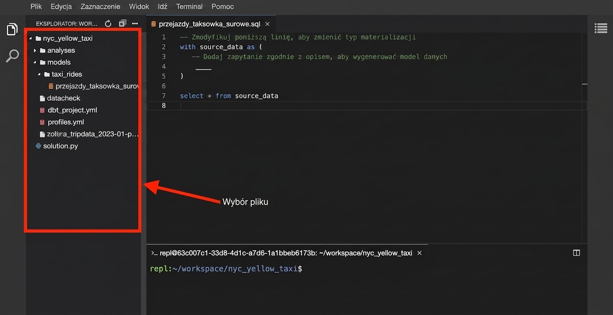Select the models folder label
Image resolution: width=613 pixels, height=315 pixels.
(59, 62)
